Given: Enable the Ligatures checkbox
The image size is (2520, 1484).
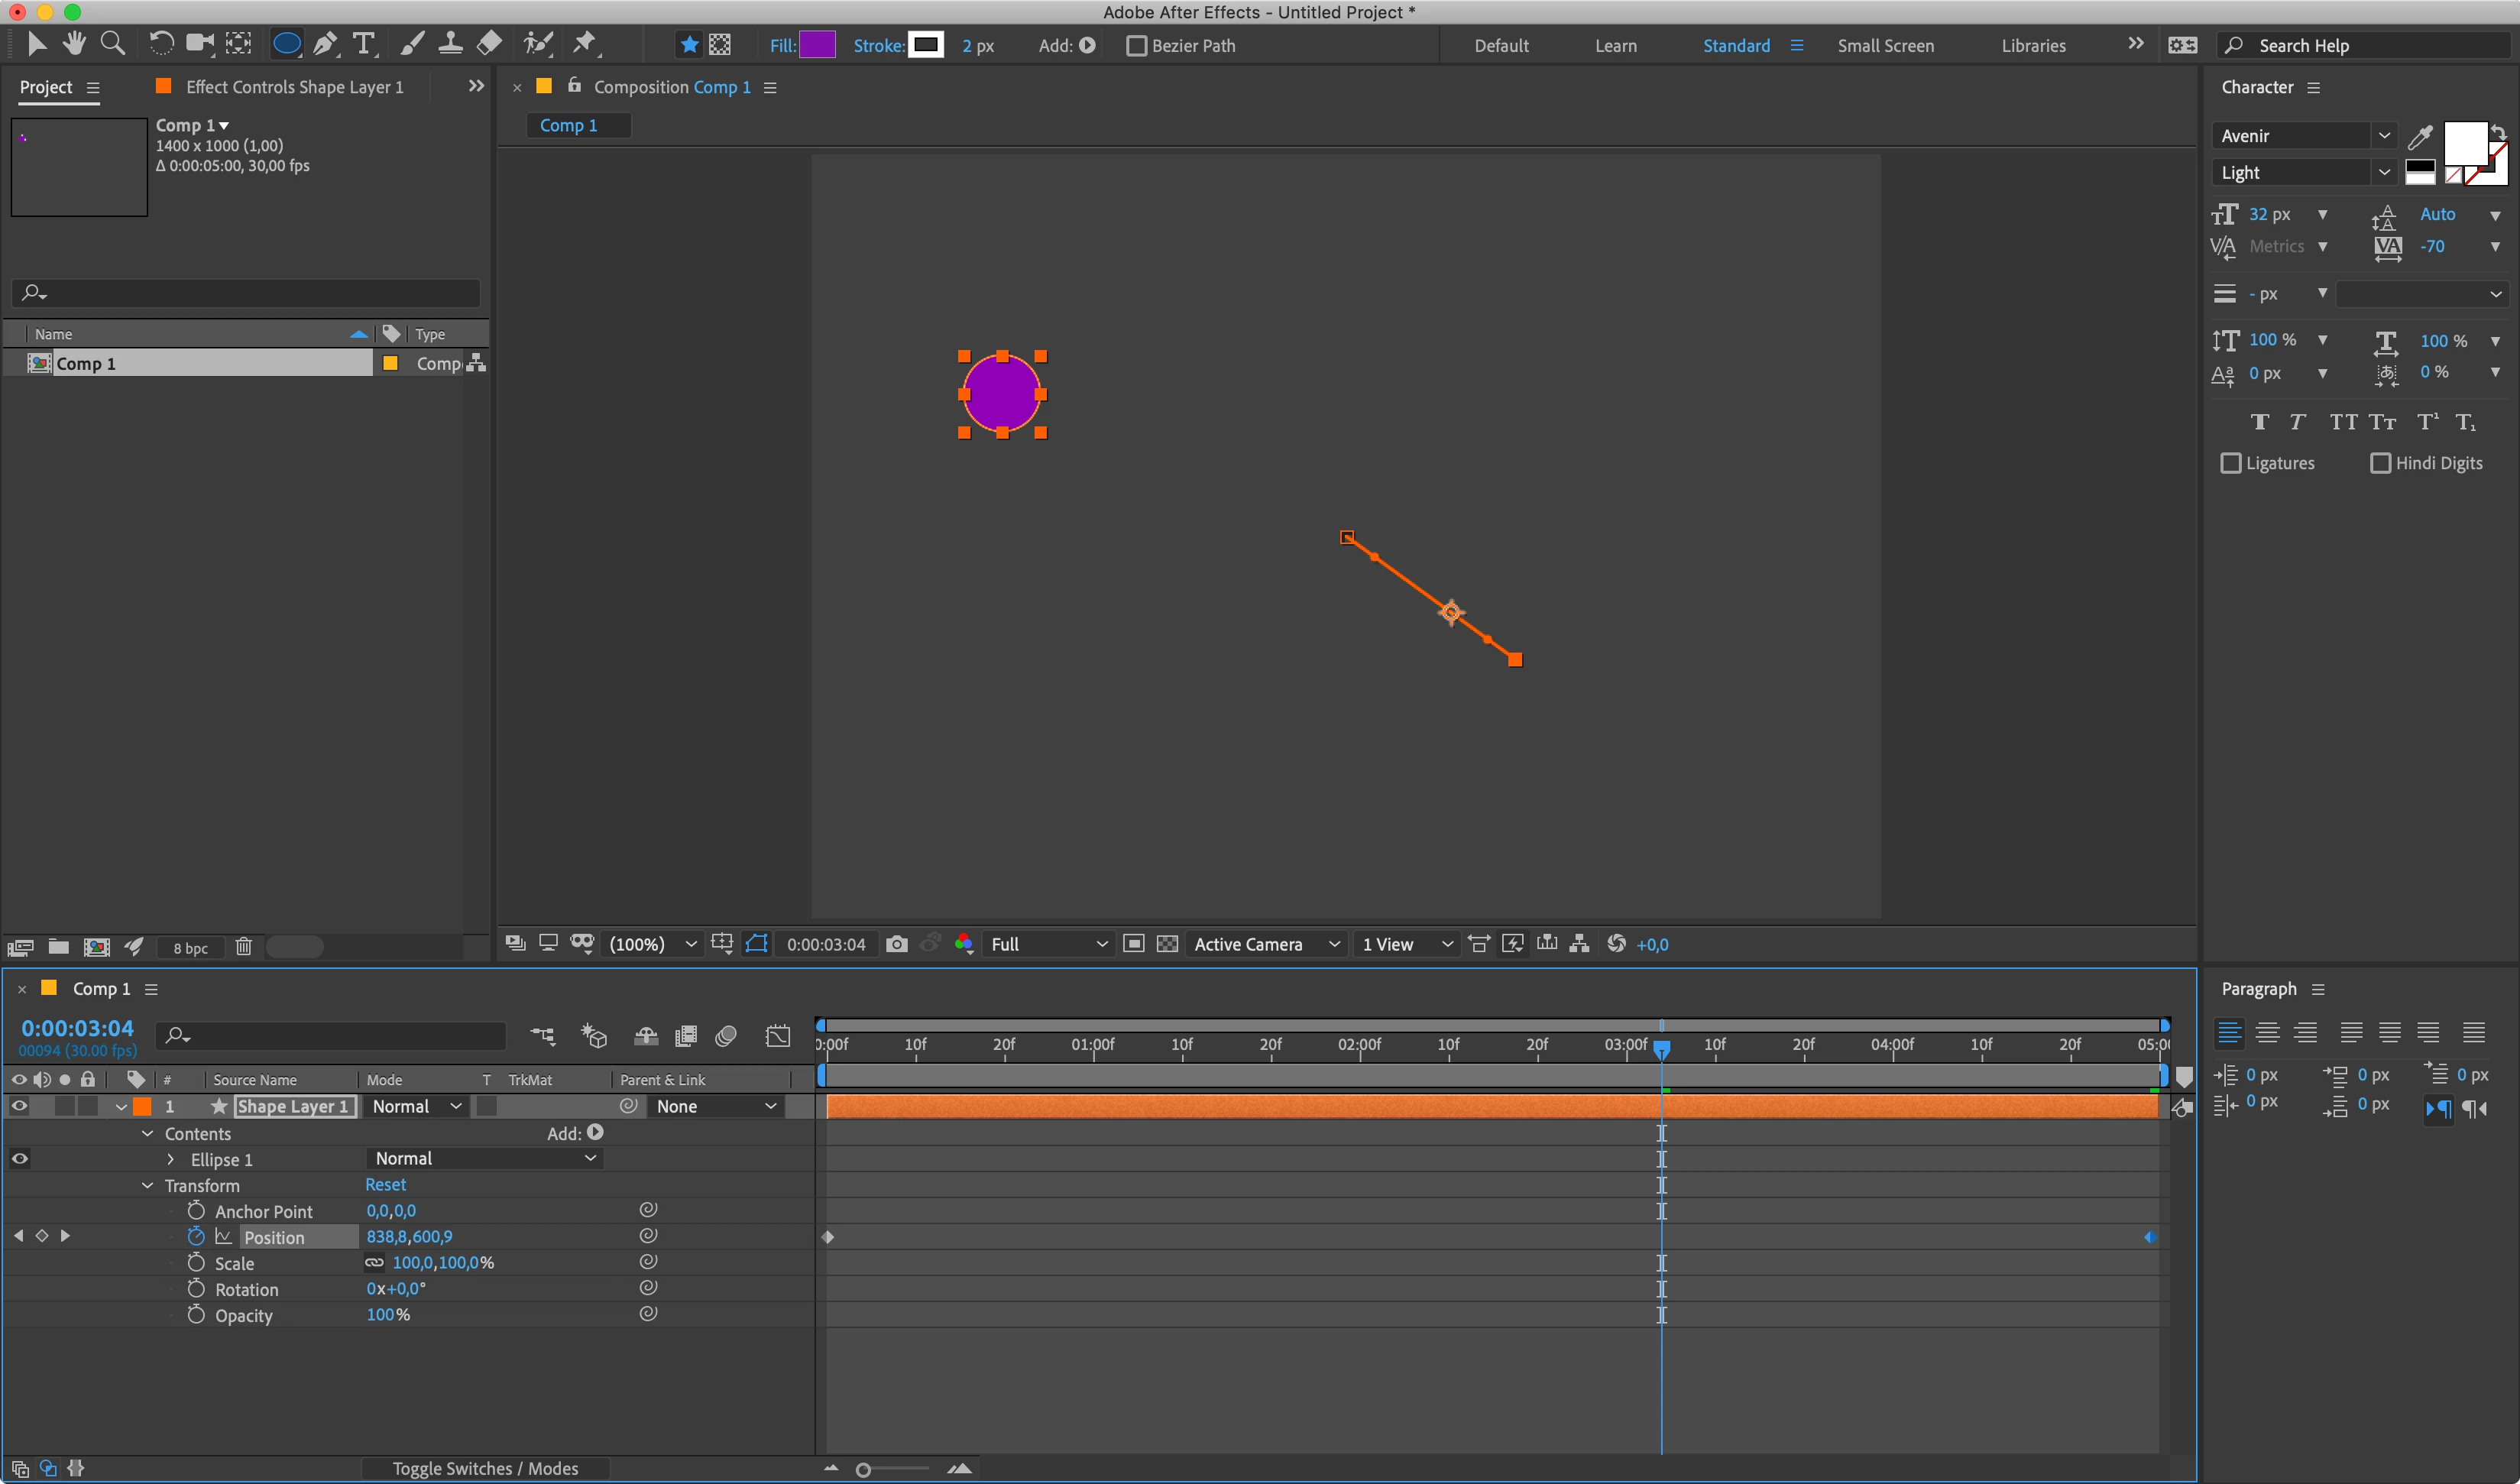Looking at the screenshot, I should [2230, 463].
